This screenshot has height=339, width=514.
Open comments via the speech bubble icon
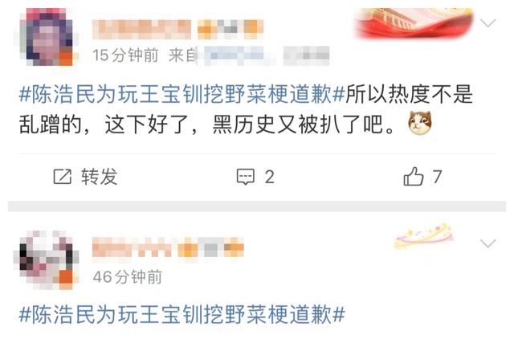click(246, 177)
